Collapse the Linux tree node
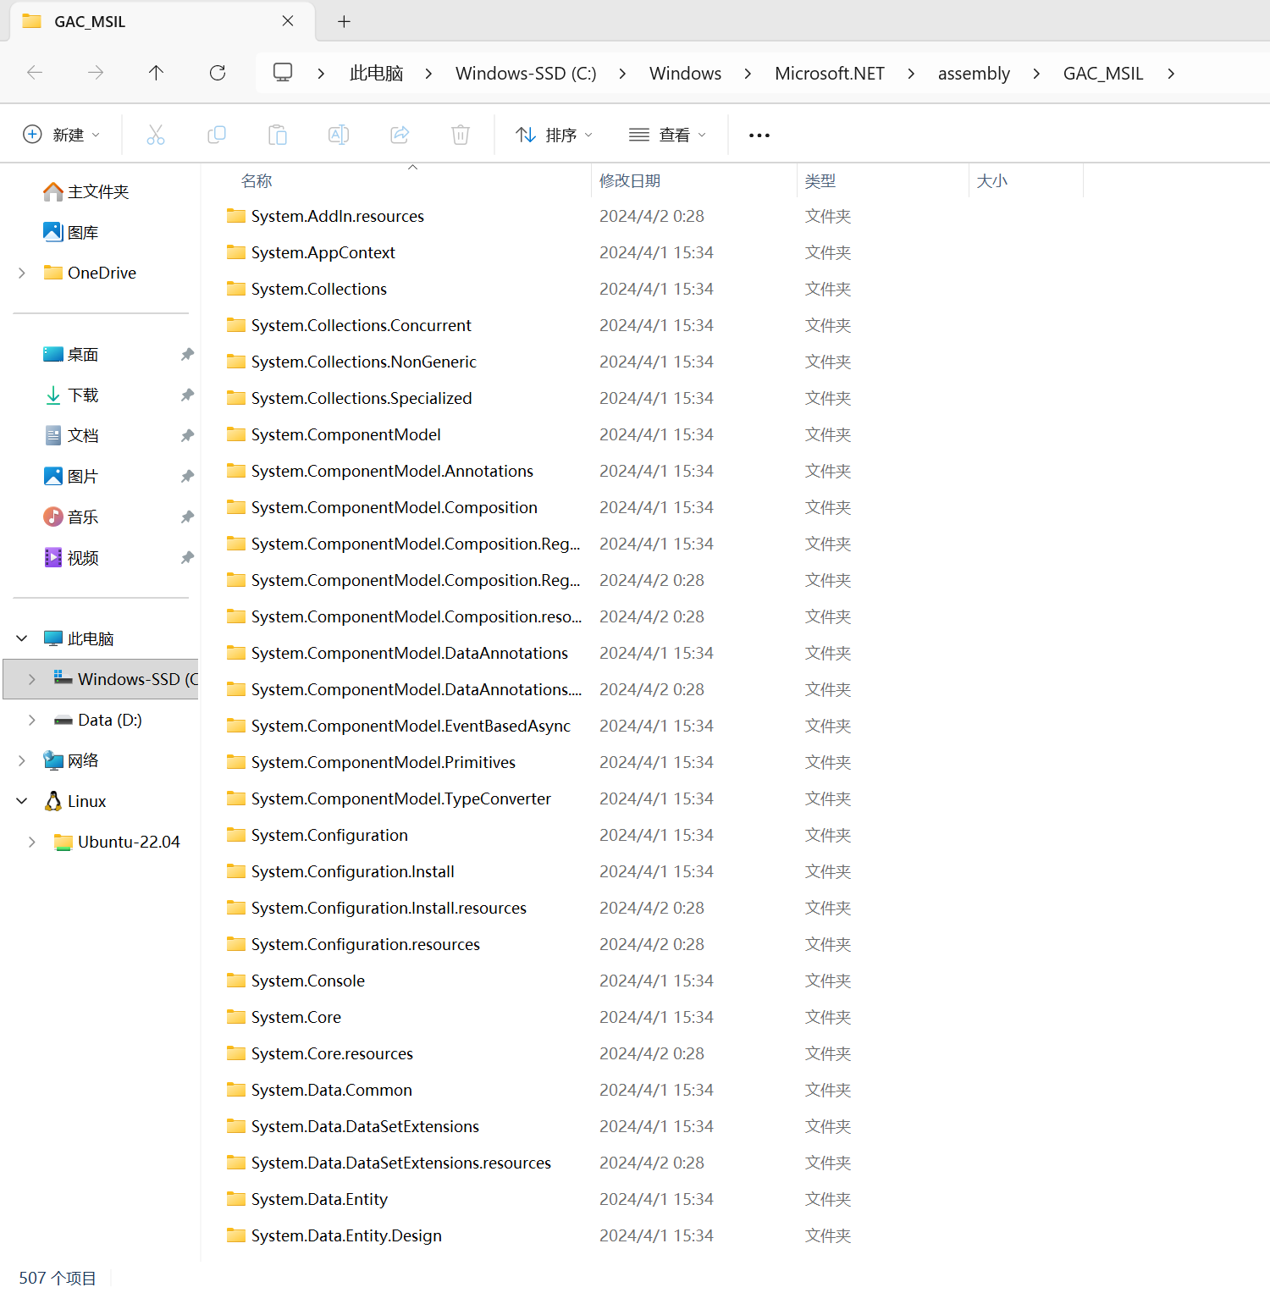This screenshot has height=1293, width=1270. click(x=22, y=801)
